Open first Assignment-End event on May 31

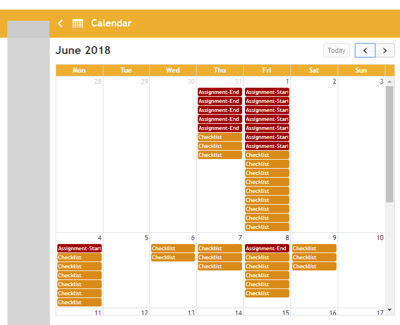click(219, 92)
